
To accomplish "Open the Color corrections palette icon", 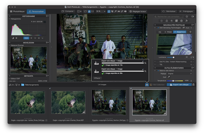I will (x=167, y=21).
